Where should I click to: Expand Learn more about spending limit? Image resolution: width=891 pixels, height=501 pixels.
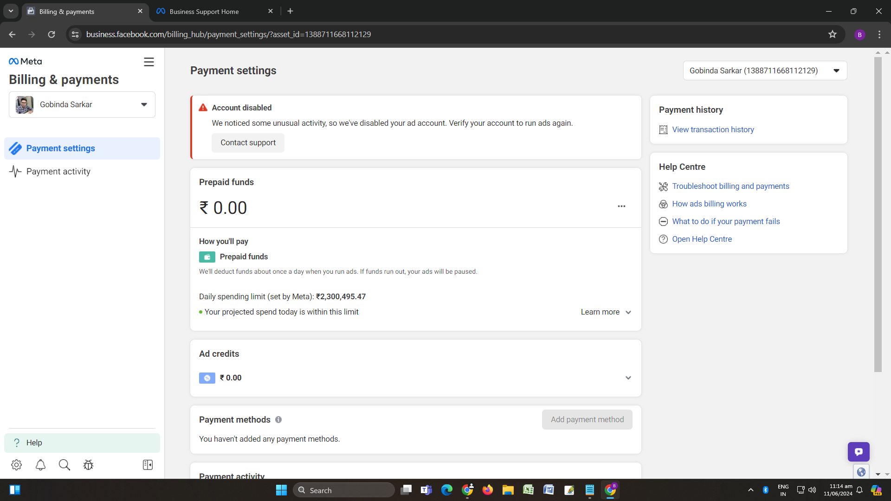coord(606,312)
